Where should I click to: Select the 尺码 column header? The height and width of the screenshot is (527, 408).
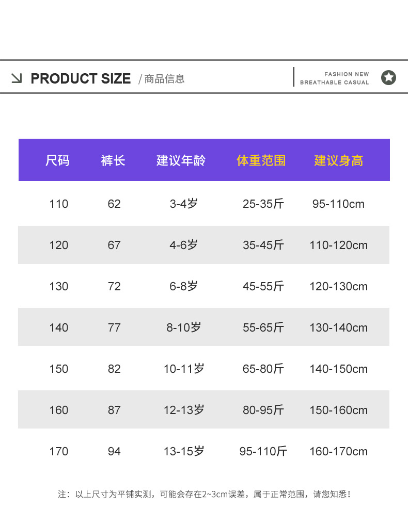tap(57, 160)
